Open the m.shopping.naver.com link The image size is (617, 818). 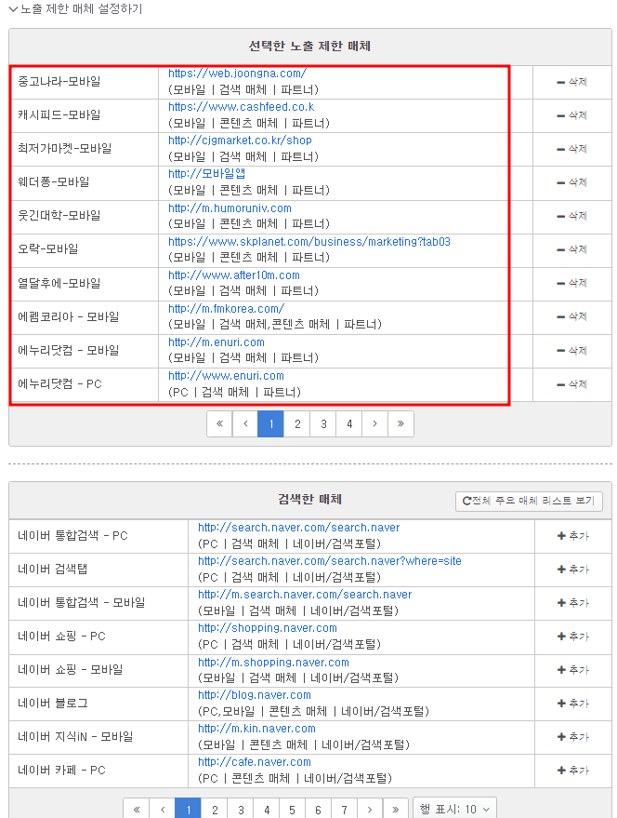click(273, 662)
